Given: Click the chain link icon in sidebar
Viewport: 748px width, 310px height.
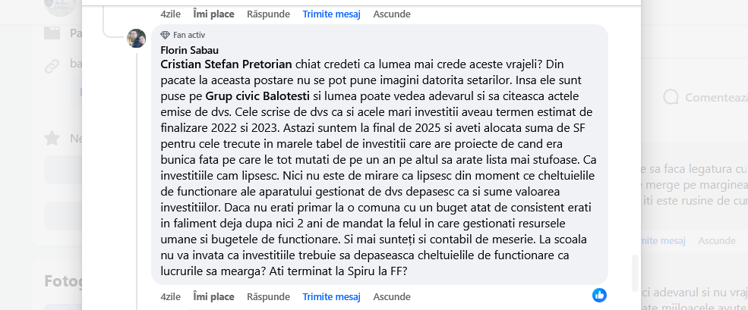Looking at the screenshot, I should pos(52,64).
